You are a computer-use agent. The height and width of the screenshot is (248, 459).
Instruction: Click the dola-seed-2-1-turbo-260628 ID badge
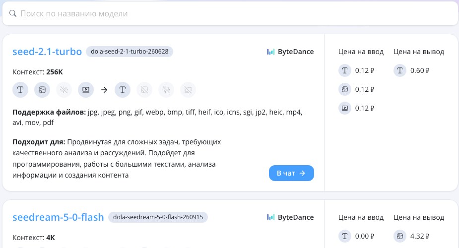[x=130, y=52]
